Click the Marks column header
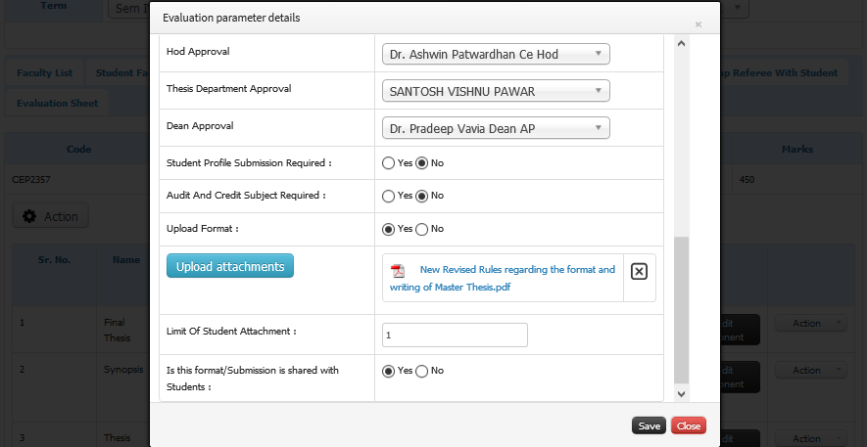This screenshot has height=447, width=867. coord(797,149)
